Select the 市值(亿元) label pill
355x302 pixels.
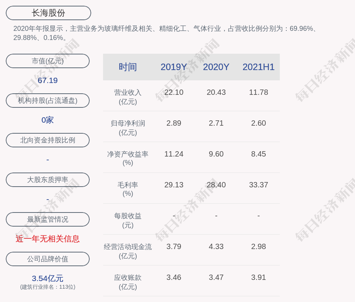coord(48,61)
